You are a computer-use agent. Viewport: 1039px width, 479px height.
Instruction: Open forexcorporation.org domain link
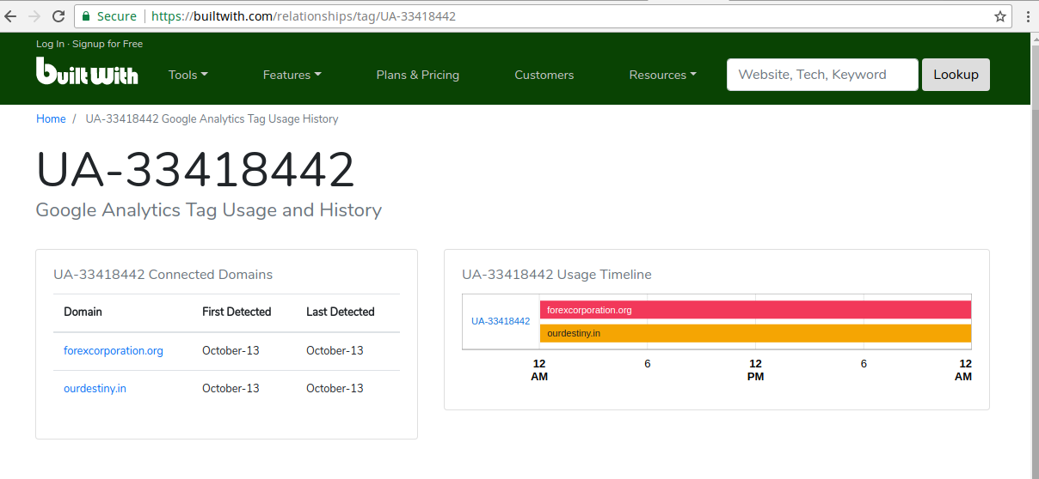(x=114, y=350)
